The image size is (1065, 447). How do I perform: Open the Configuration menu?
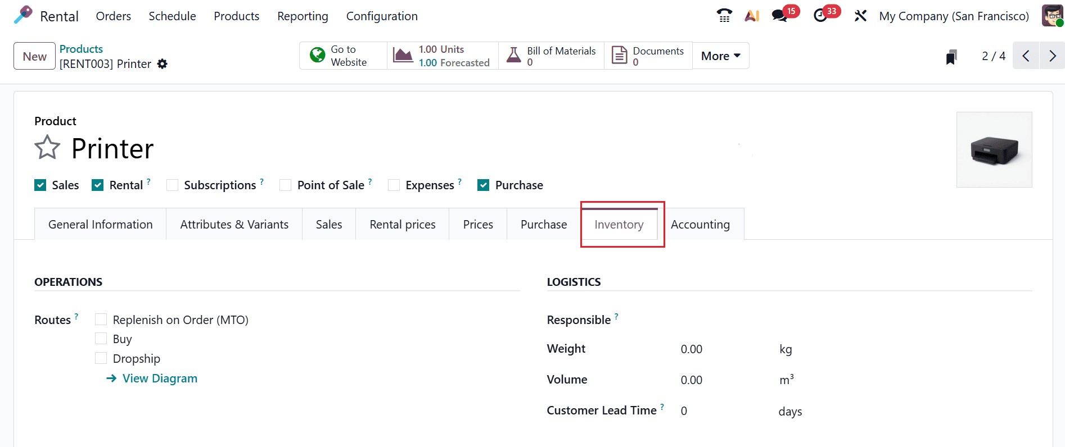point(382,16)
